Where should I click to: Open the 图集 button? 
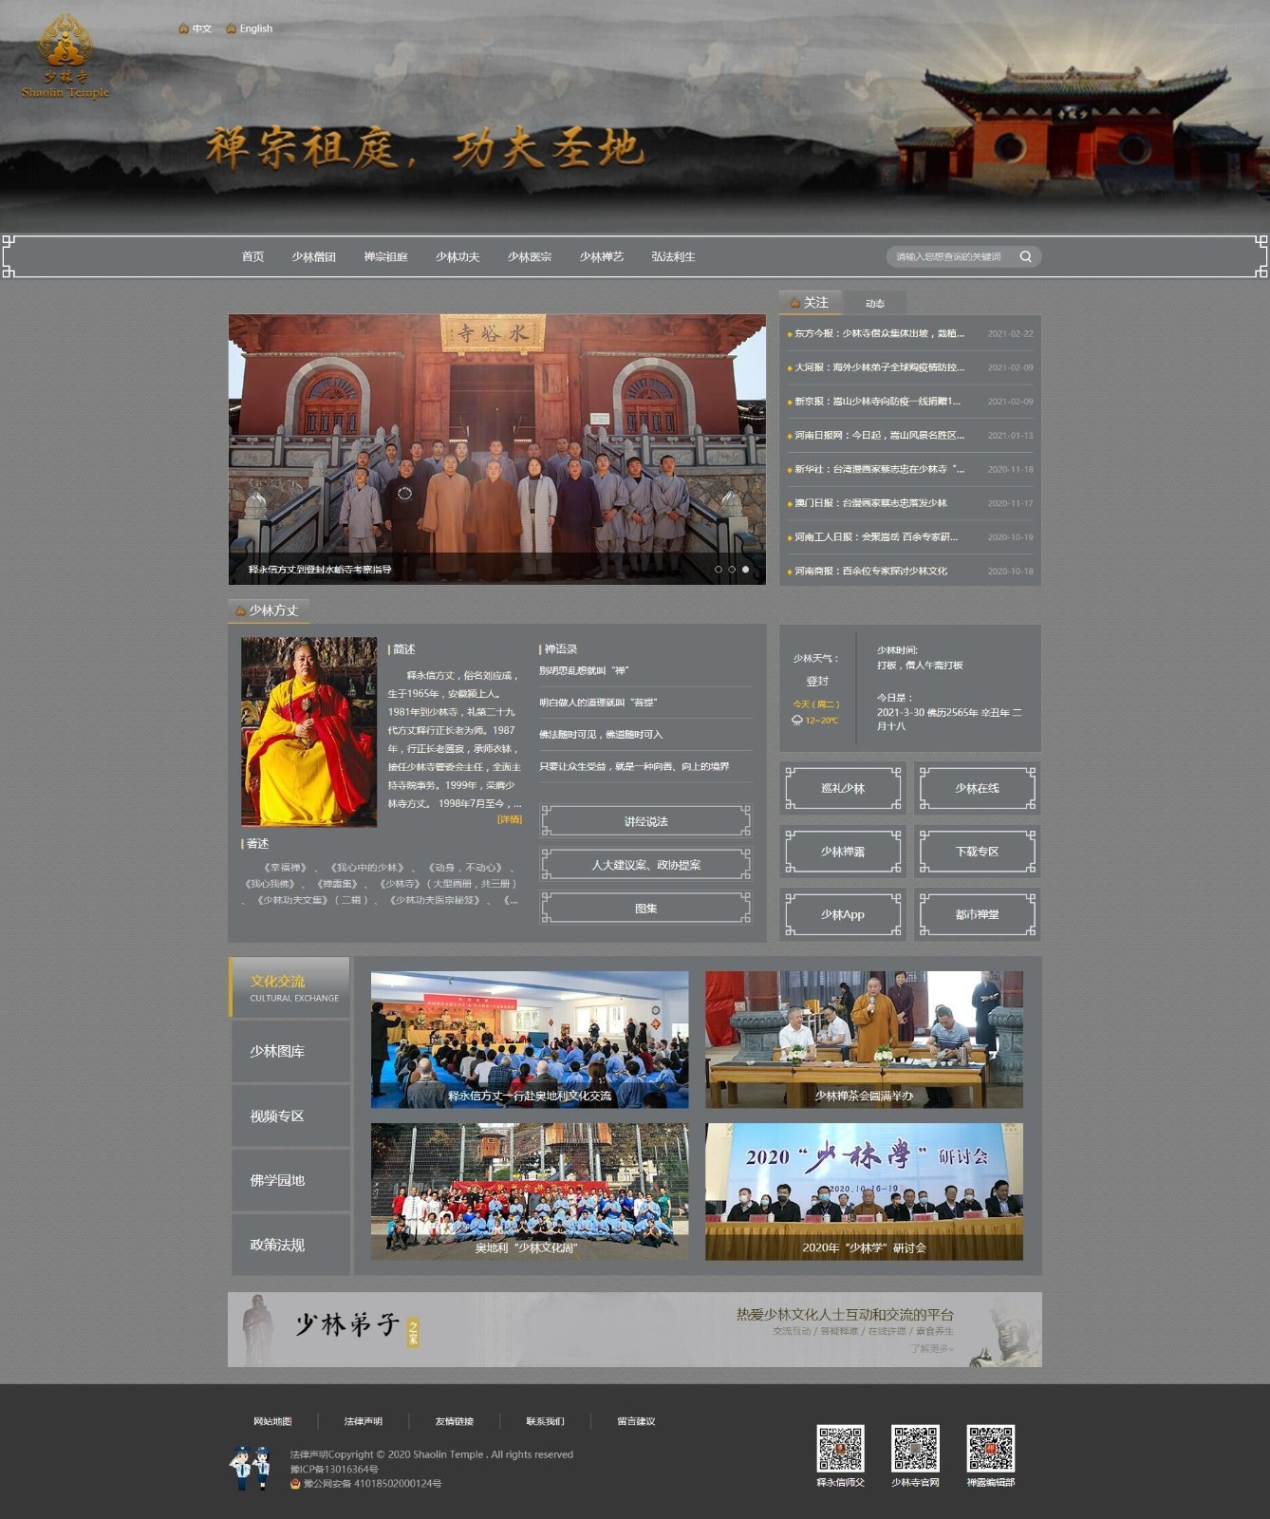(645, 909)
